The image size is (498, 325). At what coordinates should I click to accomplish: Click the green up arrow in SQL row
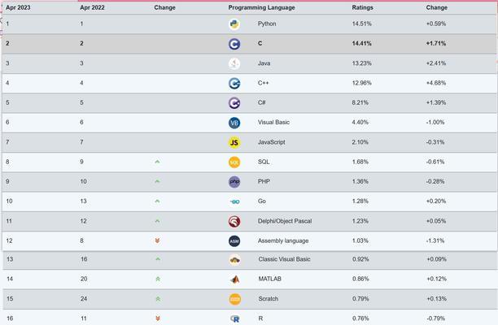point(157,162)
